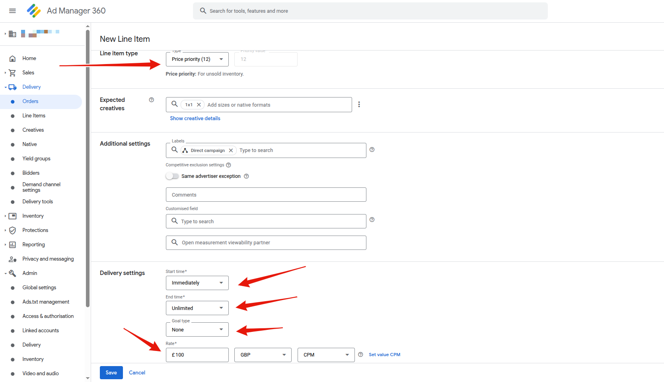Viewport: 664px width, 382px height.
Task: Go to Yield groups menu item
Action: [x=36, y=159]
